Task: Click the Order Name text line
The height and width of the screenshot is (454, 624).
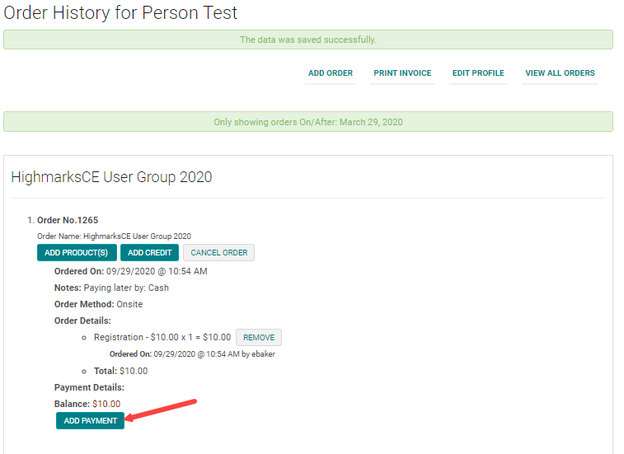Action: [114, 236]
